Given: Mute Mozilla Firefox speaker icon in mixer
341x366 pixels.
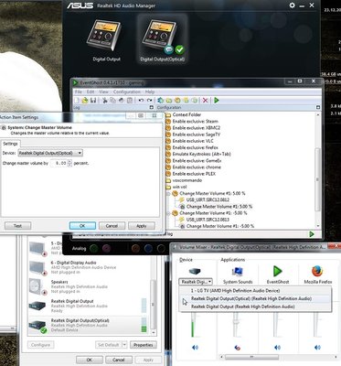Looking at the screenshot, I should point(317,347).
